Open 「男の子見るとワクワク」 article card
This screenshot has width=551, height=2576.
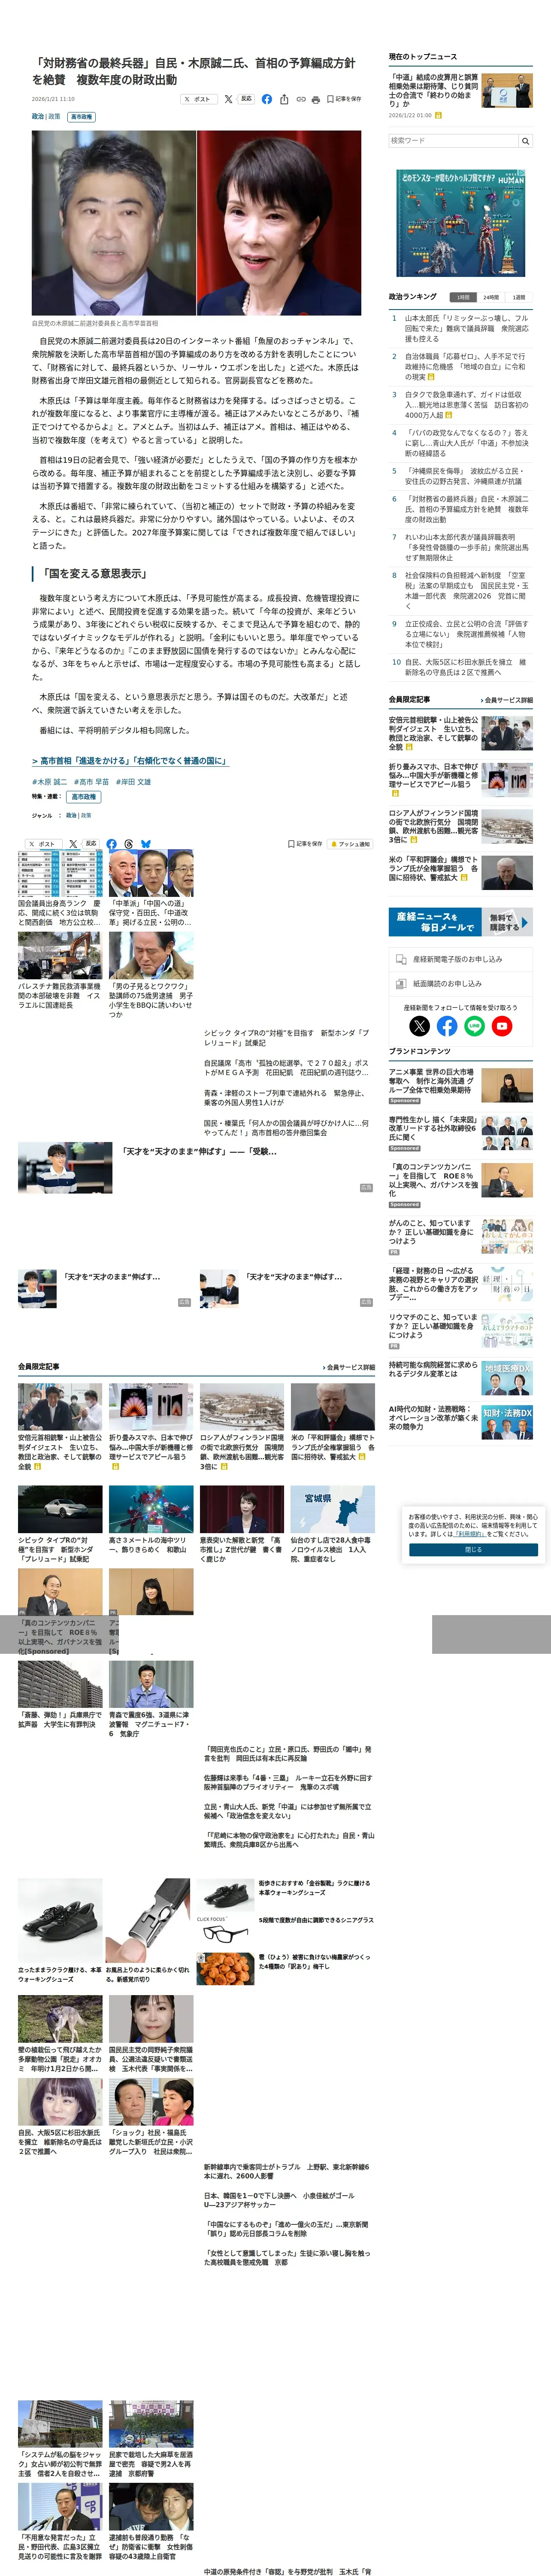click(151, 976)
